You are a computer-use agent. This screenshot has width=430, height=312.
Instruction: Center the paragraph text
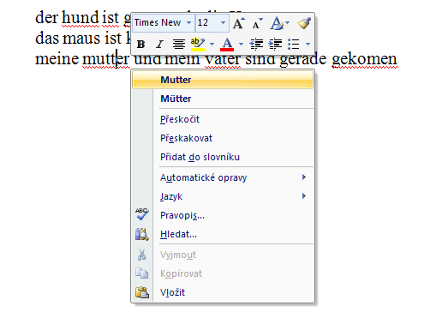179,45
